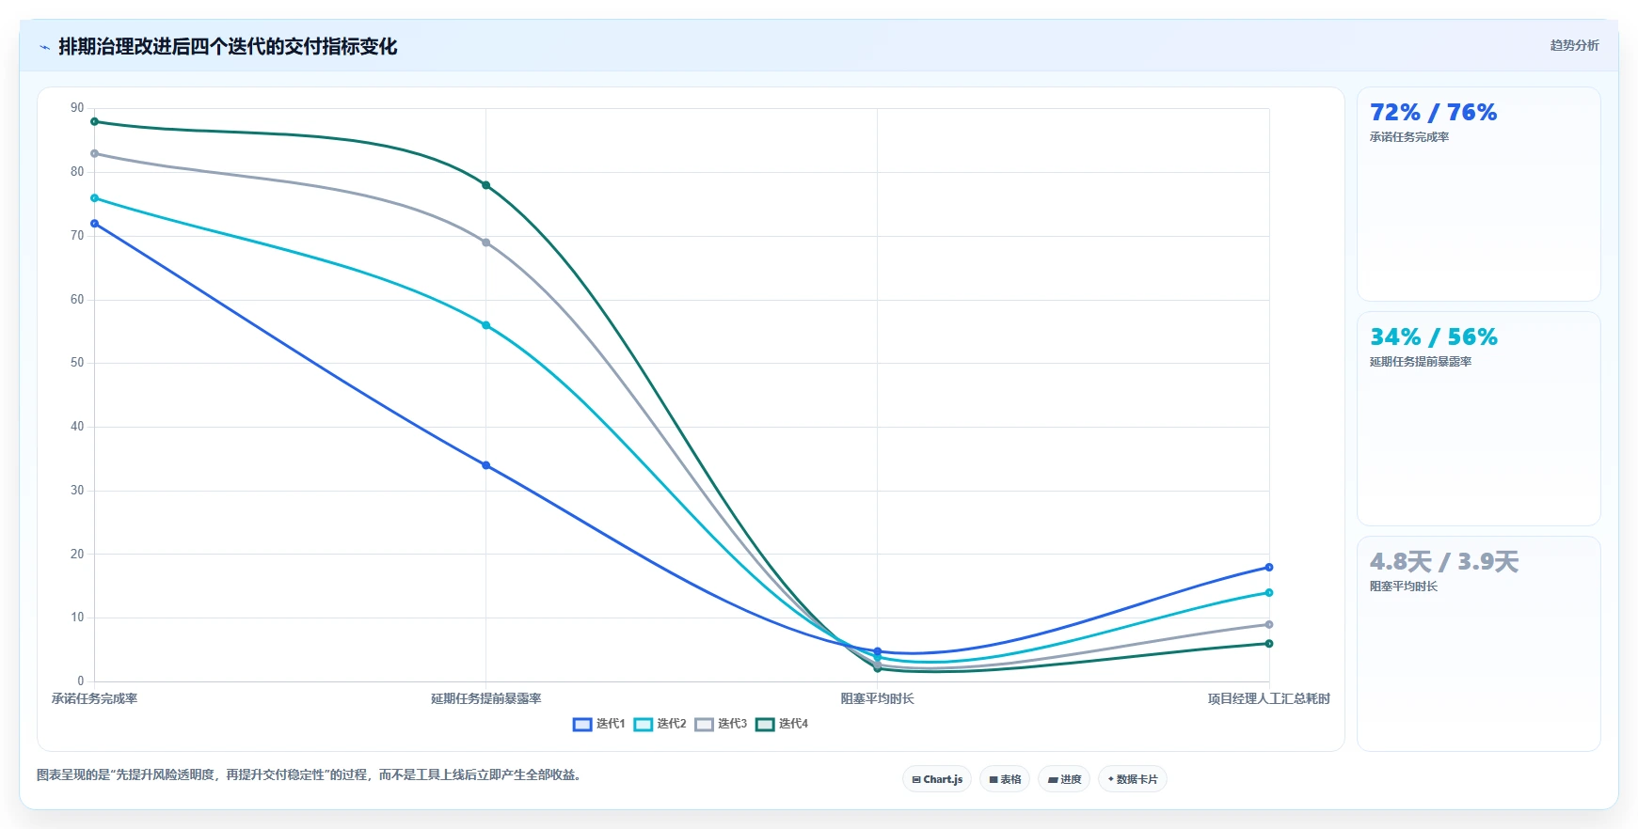Click 迭代1 data point at 阻塞平均时长

878,651
